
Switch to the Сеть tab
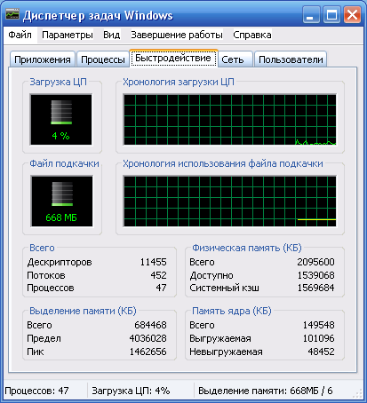click(x=235, y=59)
